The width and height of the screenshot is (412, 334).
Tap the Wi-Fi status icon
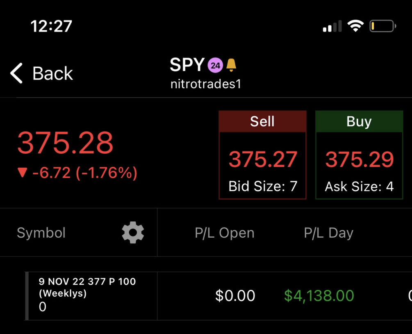click(355, 27)
